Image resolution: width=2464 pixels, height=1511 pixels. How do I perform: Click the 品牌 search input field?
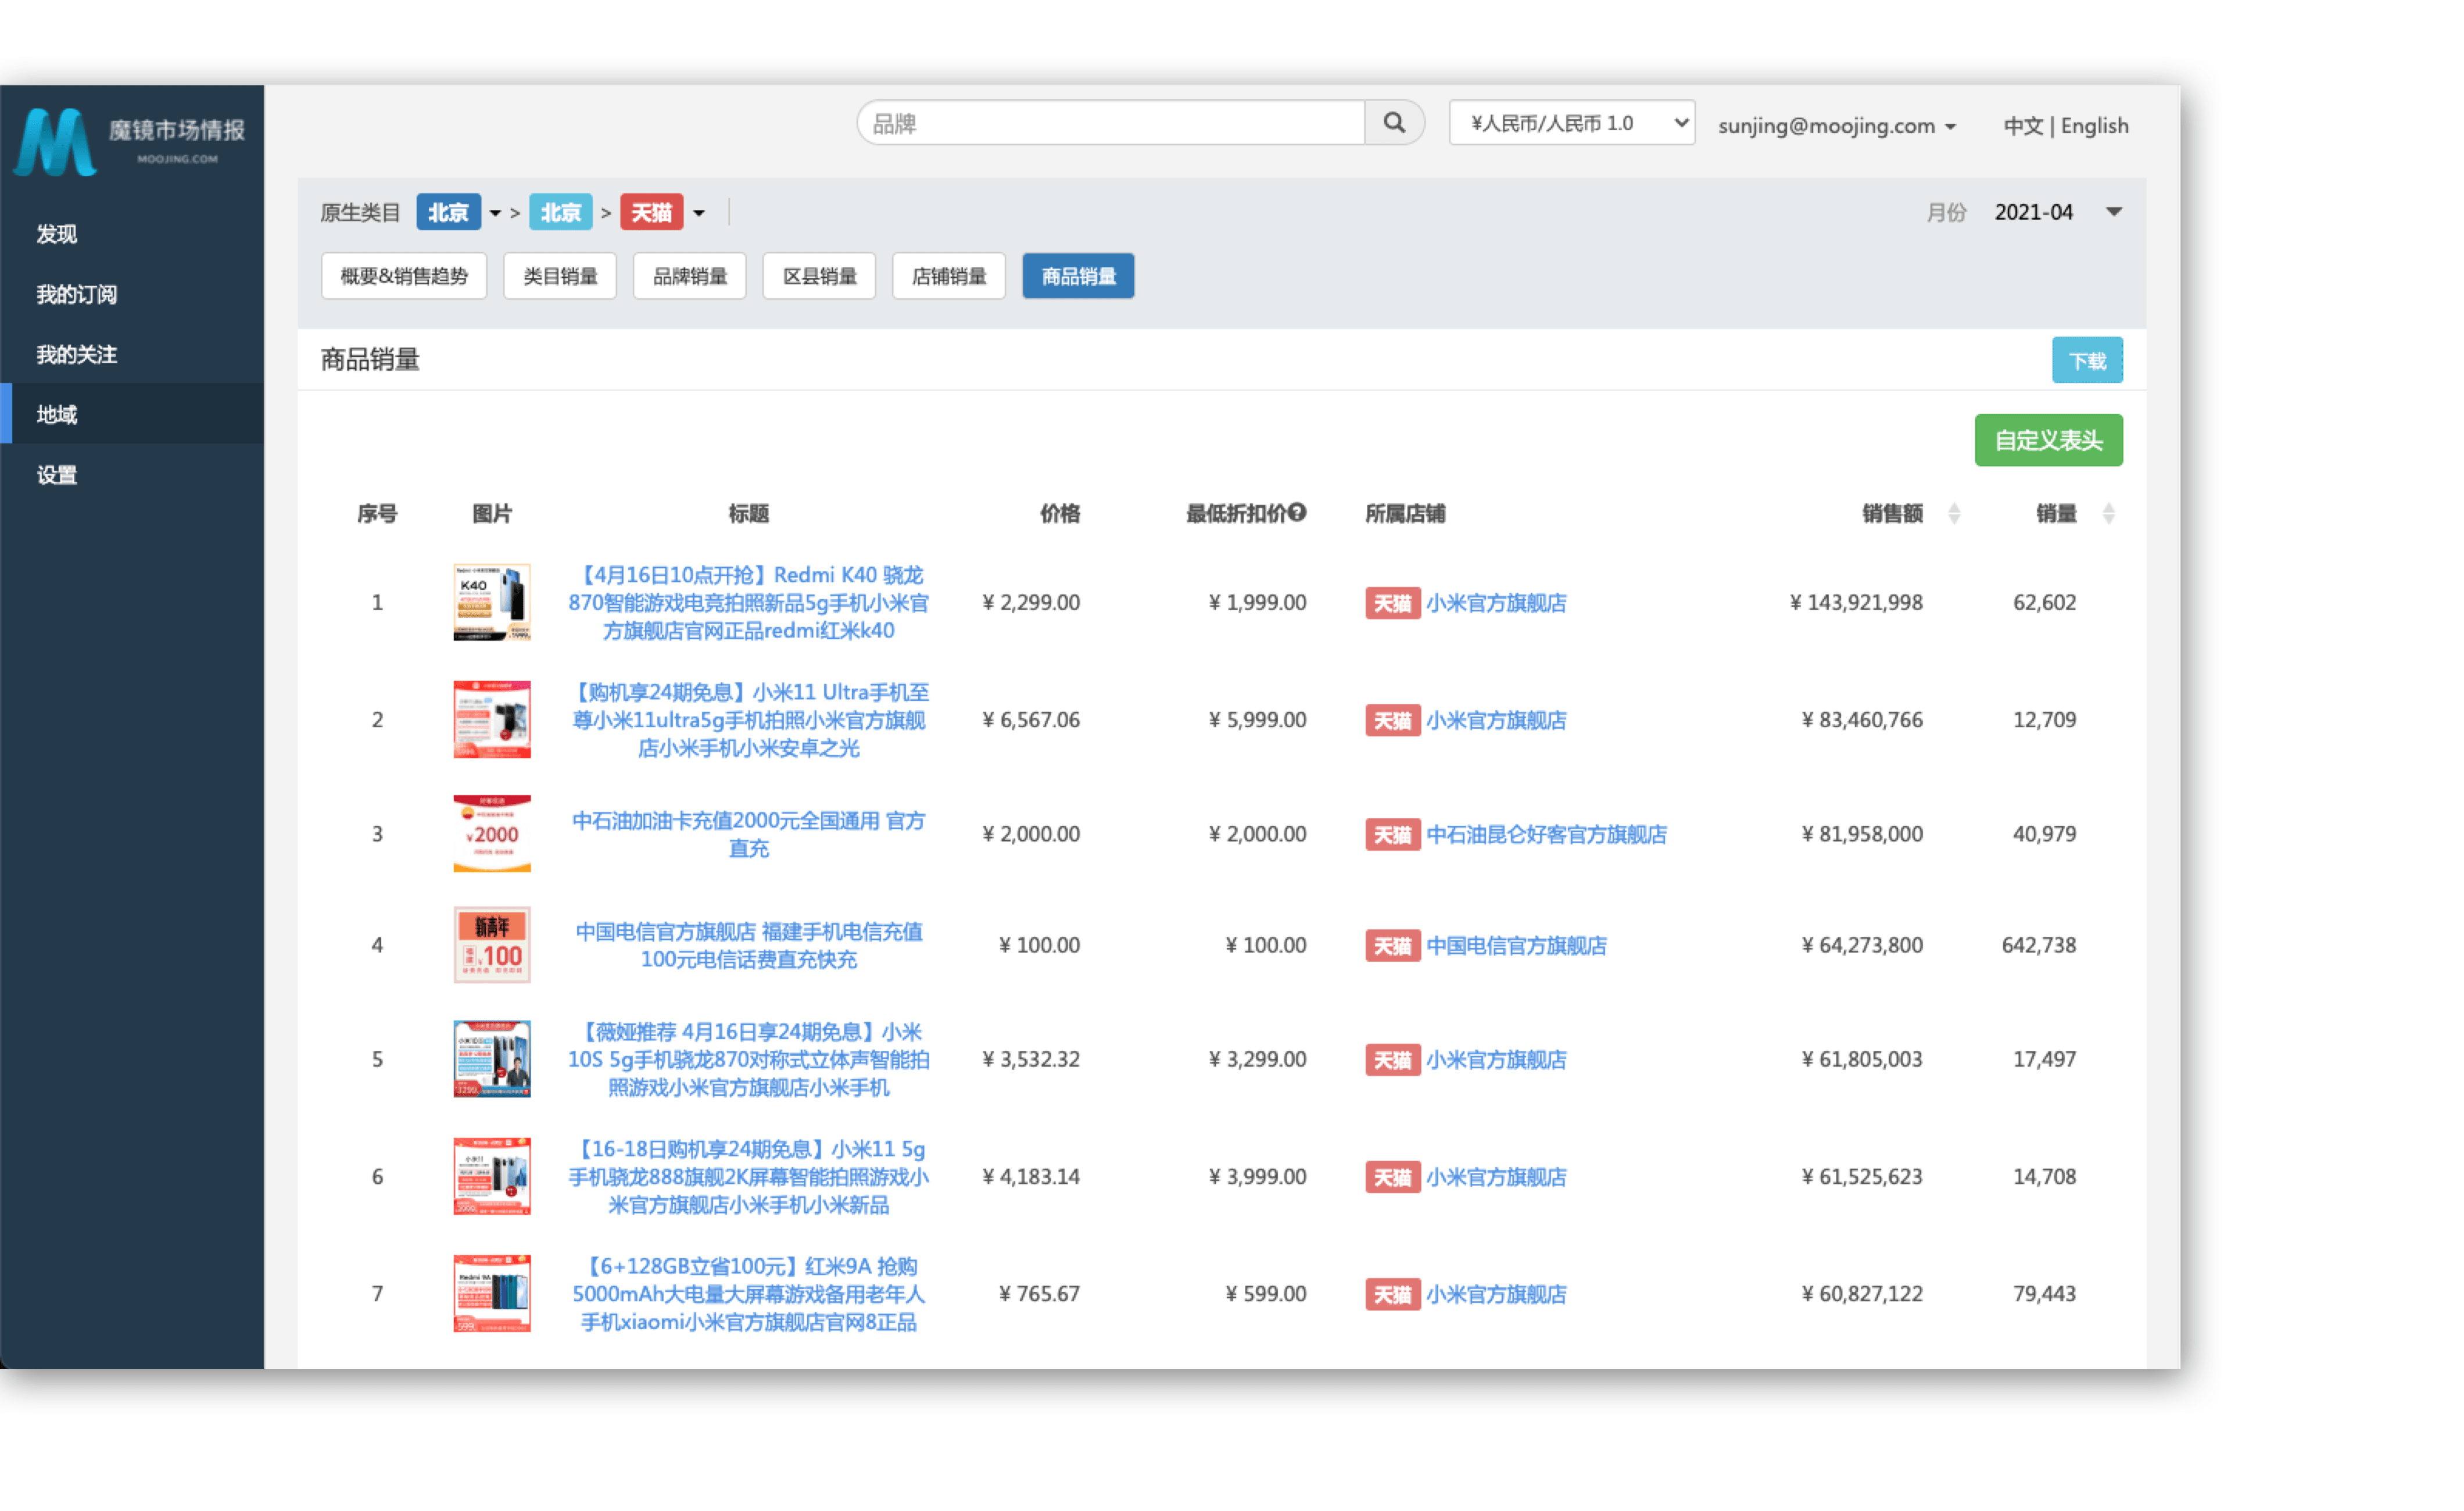(1110, 123)
